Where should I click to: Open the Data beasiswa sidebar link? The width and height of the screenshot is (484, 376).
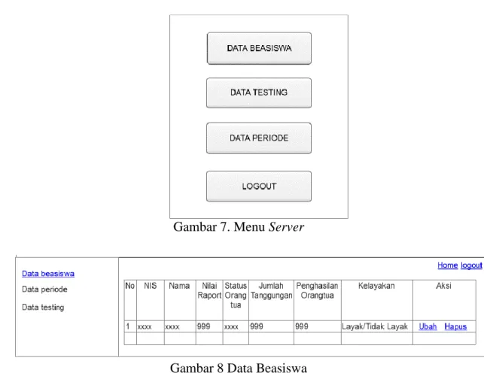48,274
